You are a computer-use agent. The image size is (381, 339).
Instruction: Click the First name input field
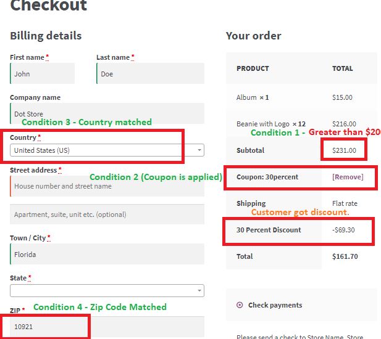pos(42,74)
